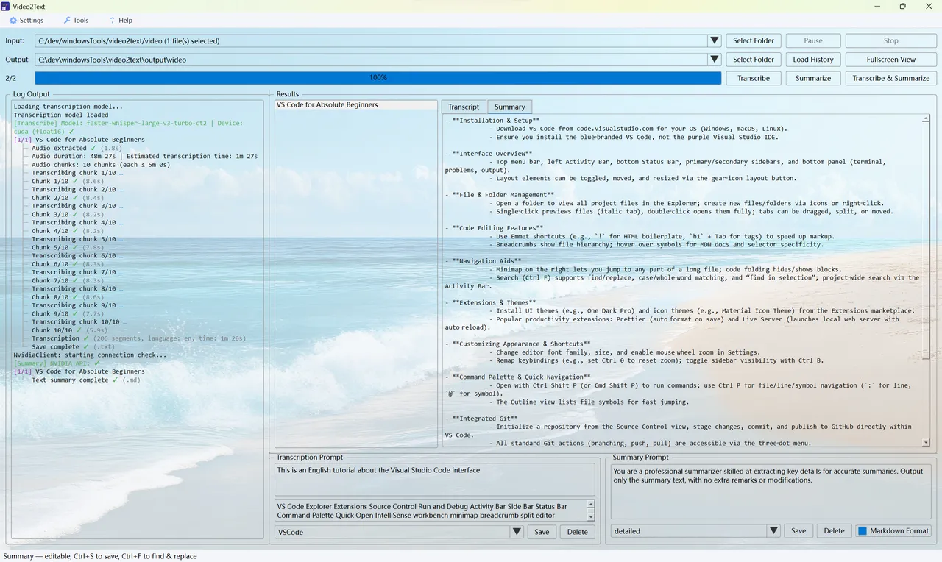Save the detailed summary prompt
This screenshot has width=942, height=562.
(x=798, y=531)
